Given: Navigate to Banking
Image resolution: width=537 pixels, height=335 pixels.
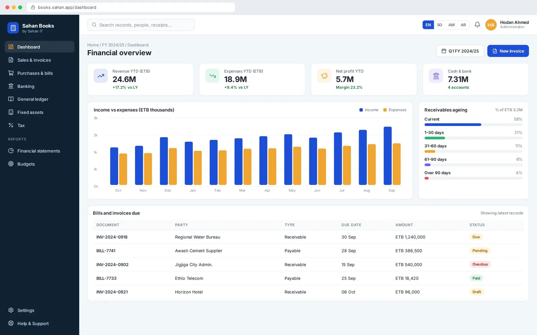Looking at the screenshot, I should pyautogui.click(x=40, y=86).
